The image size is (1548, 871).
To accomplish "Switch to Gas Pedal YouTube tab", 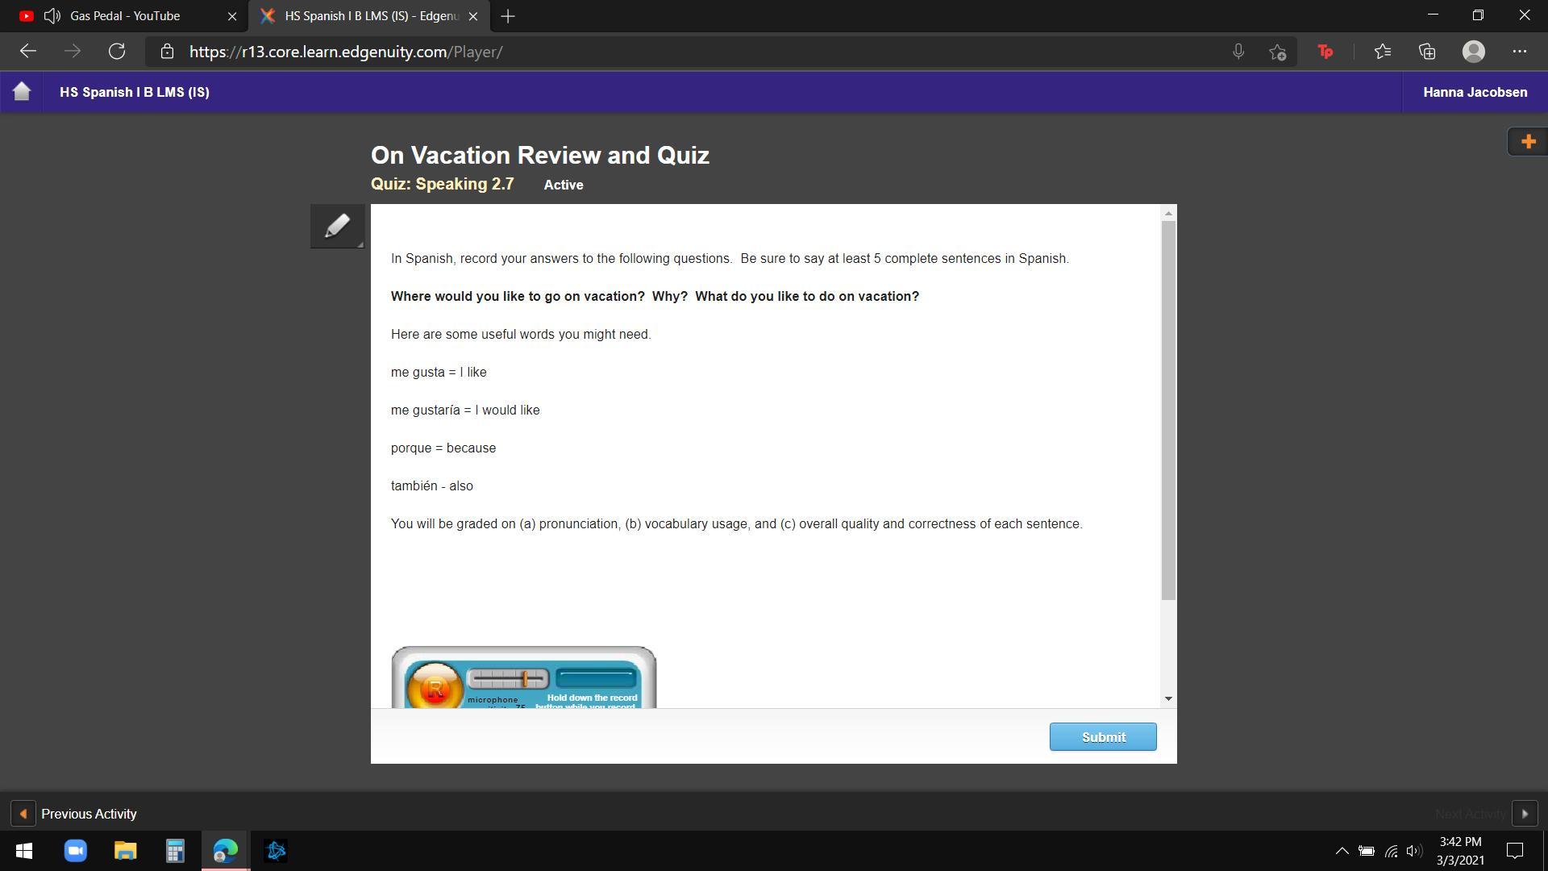I will click(125, 16).
